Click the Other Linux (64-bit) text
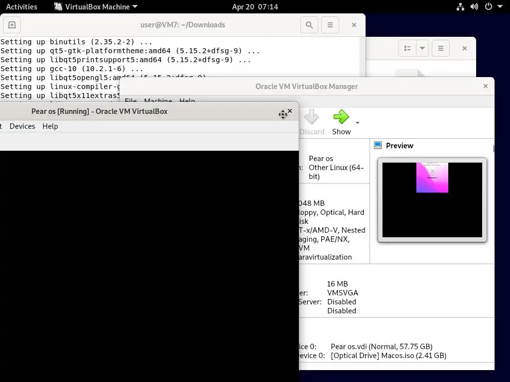The width and height of the screenshot is (510, 382). (336, 172)
